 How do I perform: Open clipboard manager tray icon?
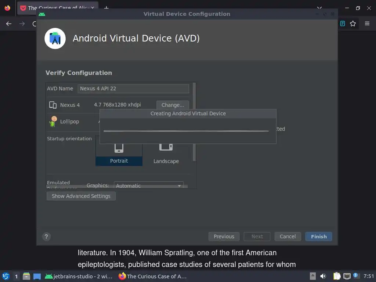(x=337, y=276)
